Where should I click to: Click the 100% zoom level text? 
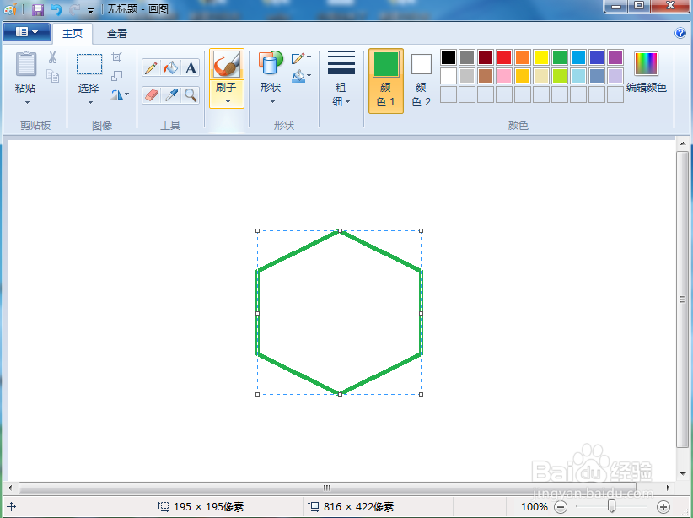click(x=535, y=507)
